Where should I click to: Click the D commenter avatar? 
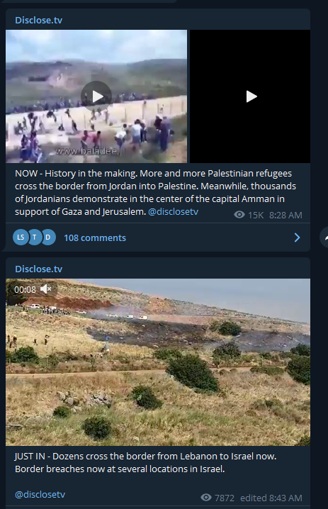tap(48, 237)
